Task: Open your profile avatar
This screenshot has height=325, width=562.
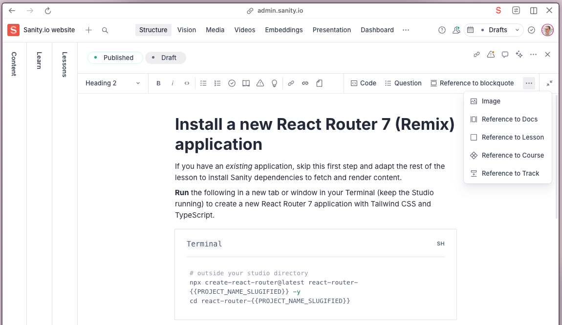Action: 547,30
